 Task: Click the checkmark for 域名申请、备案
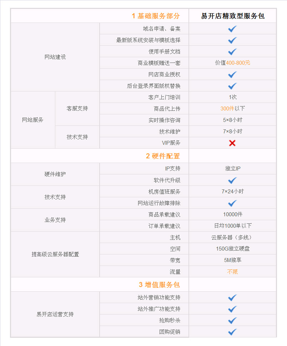click(232, 29)
